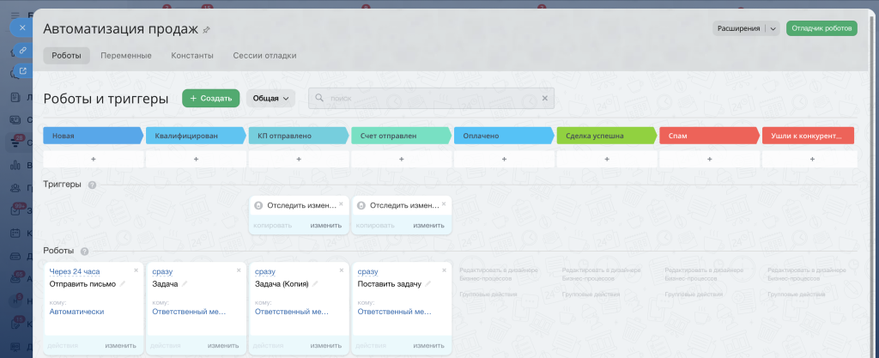The width and height of the screenshot is (879, 358).
Task: Click the copy link icon on left edge
Action: click(x=22, y=50)
